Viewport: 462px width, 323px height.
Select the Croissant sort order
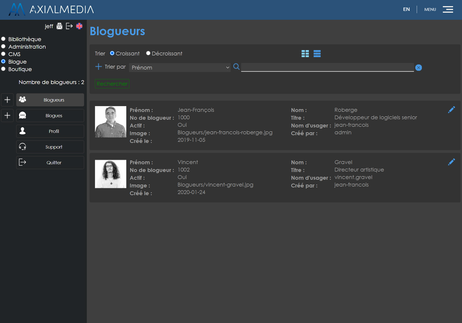[112, 53]
